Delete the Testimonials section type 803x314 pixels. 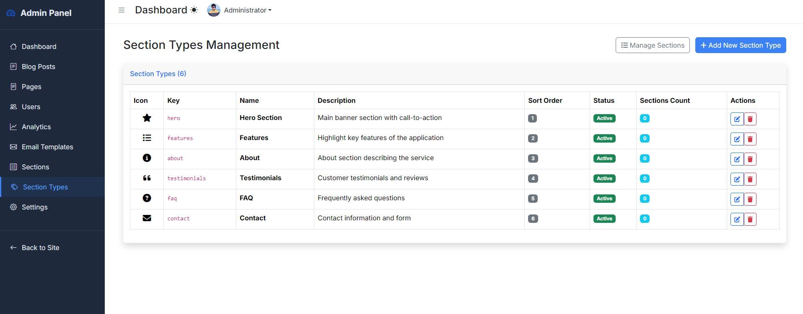(750, 179)
